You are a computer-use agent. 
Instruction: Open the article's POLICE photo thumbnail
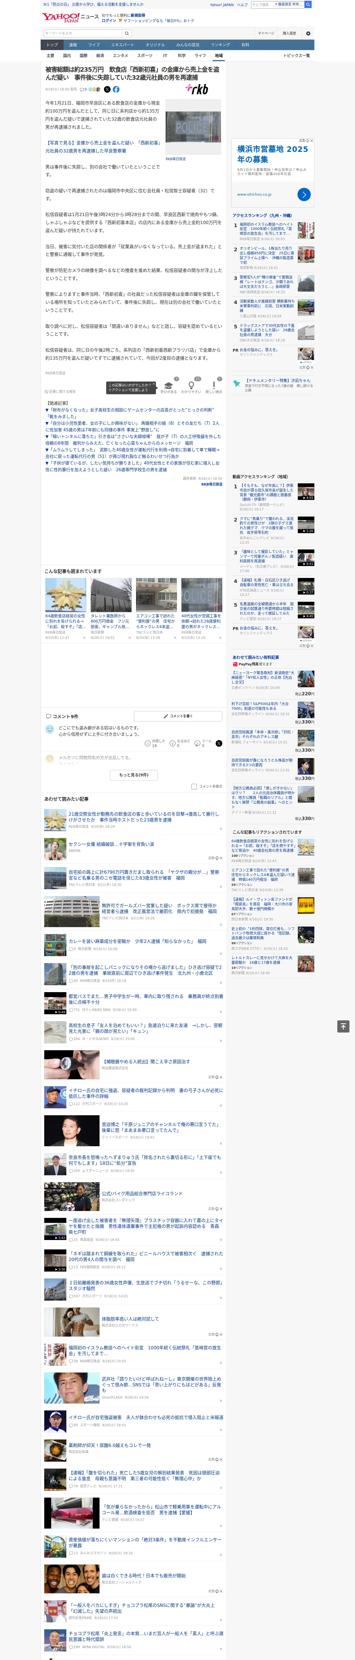[x=193, y=128]
